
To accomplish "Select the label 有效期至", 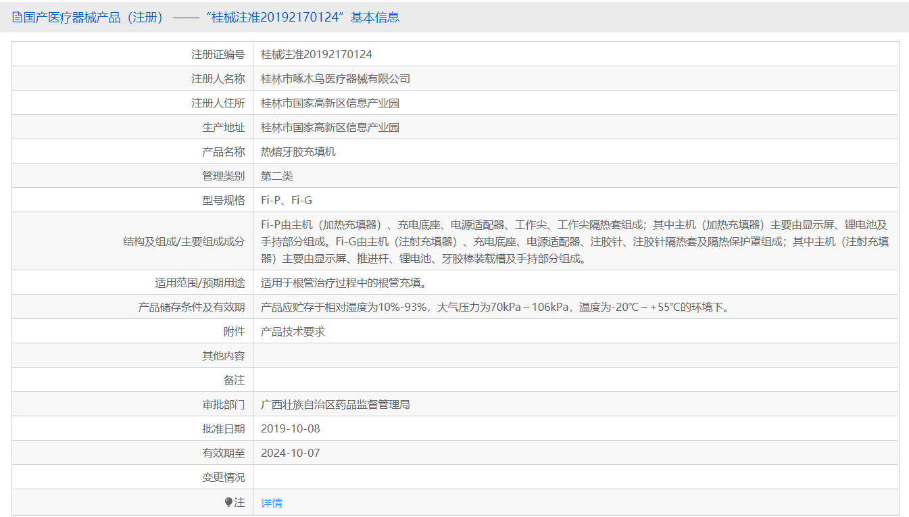I will (x=224, y=453).
